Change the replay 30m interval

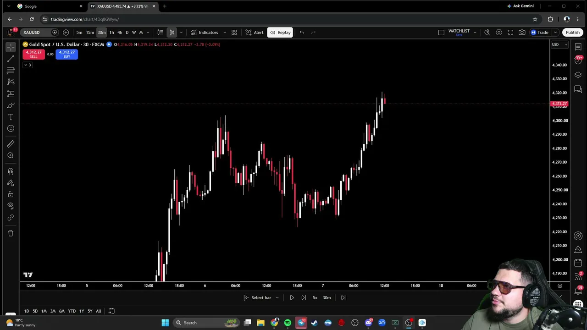pos(327,298)
